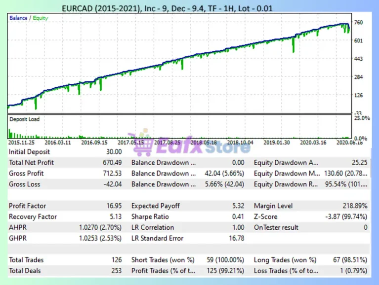Select the initial deposit value 30.00
Image resolution: width=379 pixels, height=285 pixels.
pyautogui.click(x=114, y=152)
